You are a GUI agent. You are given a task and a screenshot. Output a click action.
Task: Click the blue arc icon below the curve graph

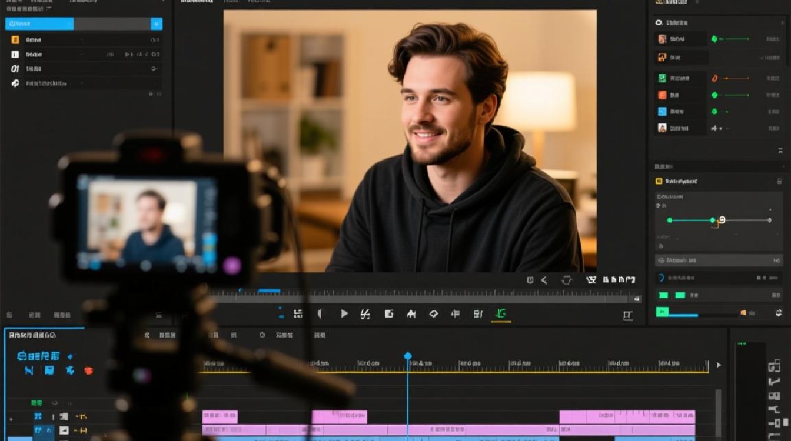(x=661, y=278)
